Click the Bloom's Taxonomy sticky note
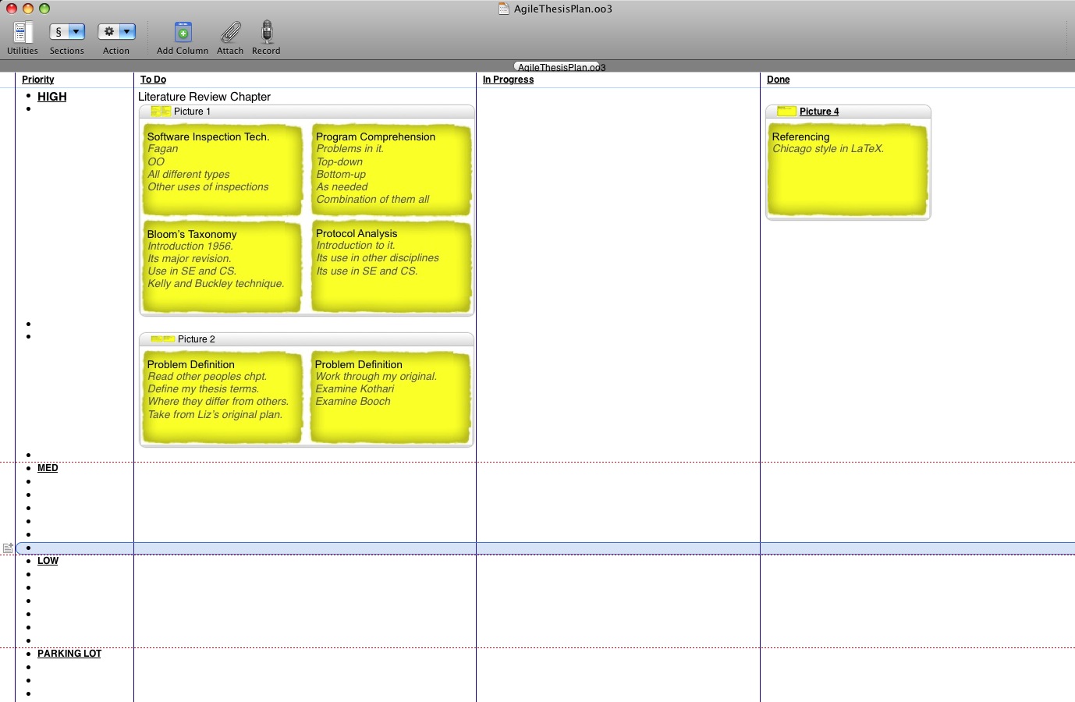The image size is (1075, 702). [222, 266]
